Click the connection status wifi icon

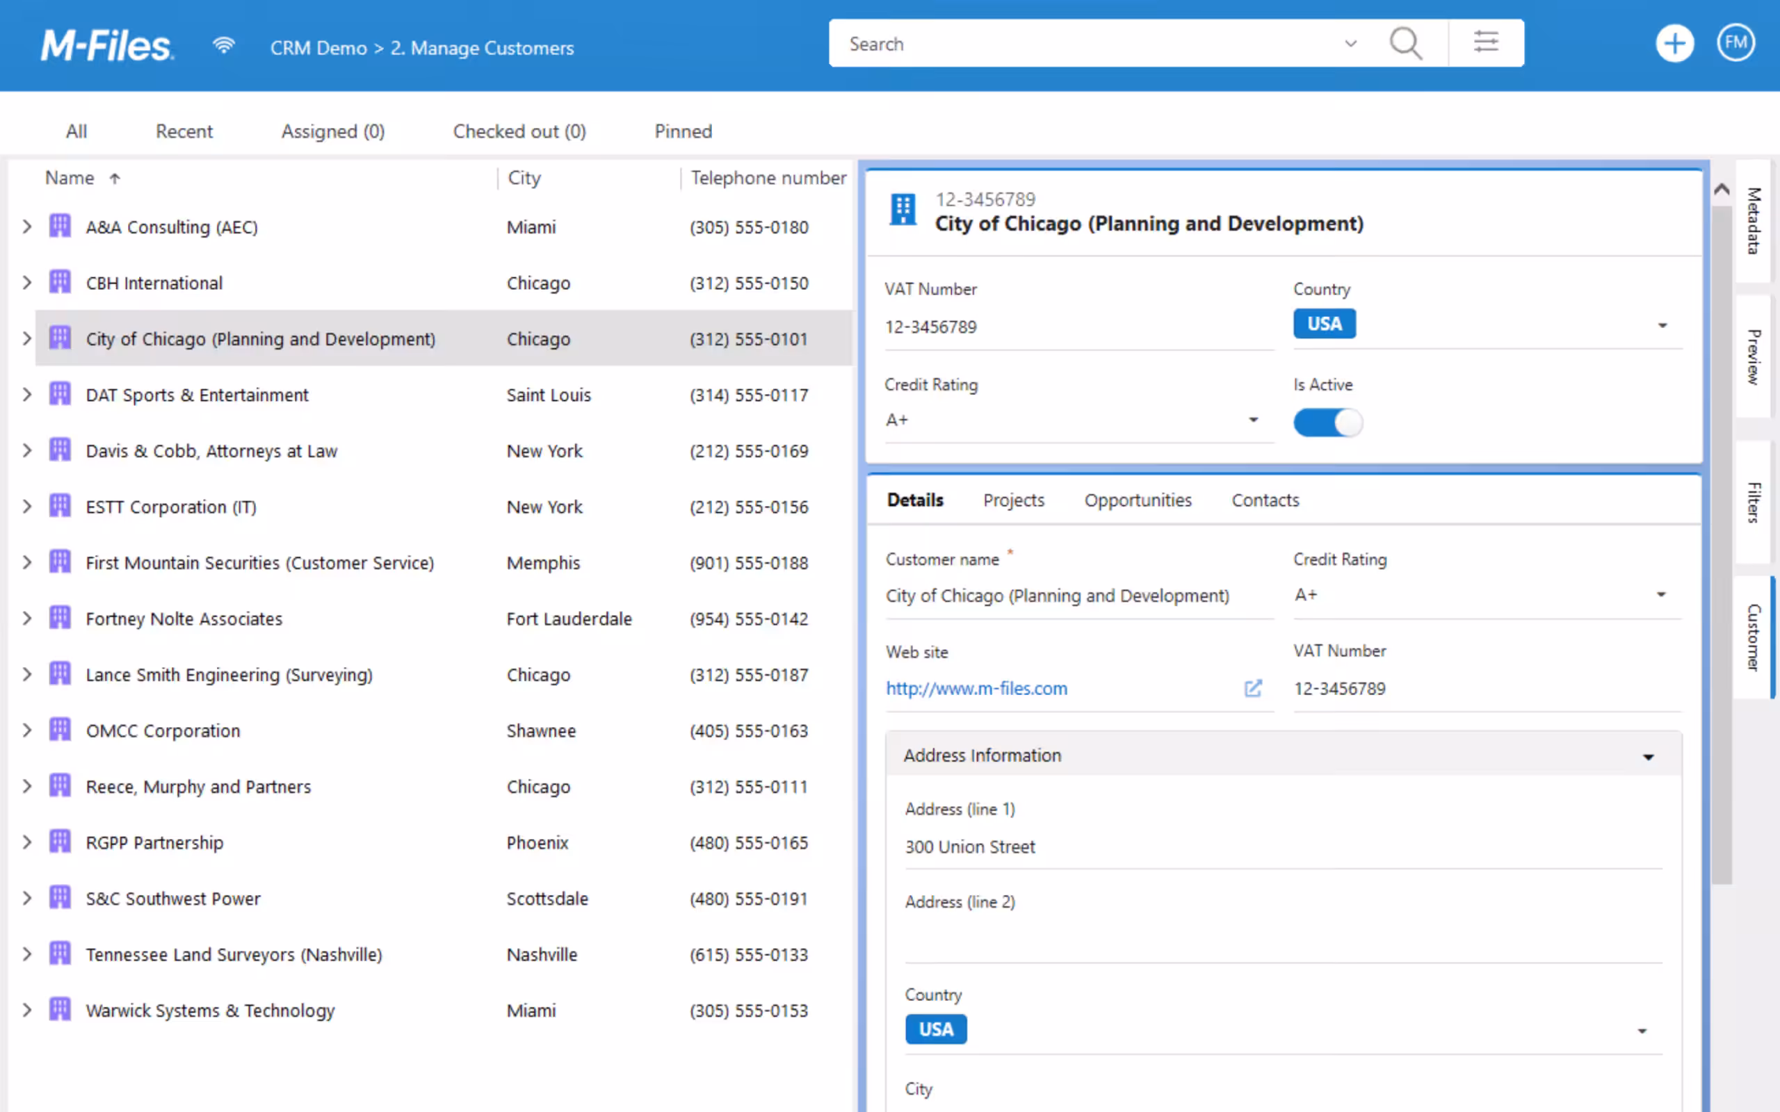(x=224, y=46)
